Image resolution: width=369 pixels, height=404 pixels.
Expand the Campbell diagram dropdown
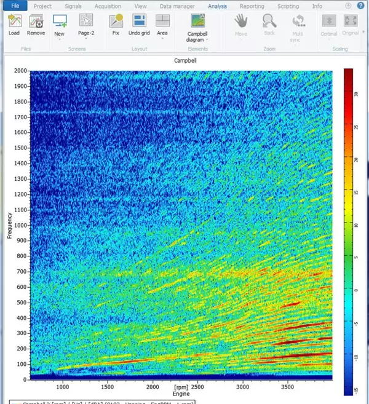click(x=207, y=39)
